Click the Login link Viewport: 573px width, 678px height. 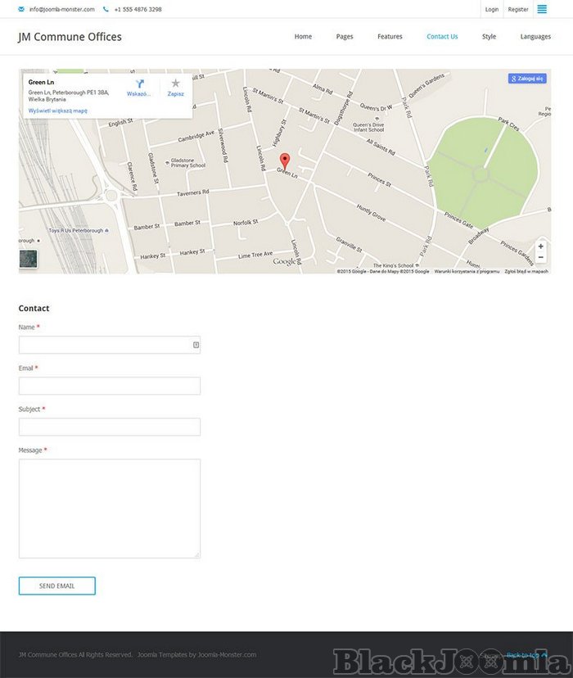pyautogui.click(x=491, y=9)
